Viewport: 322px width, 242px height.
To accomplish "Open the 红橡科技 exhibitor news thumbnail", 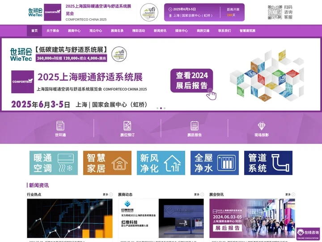I will tap(161, 218).
